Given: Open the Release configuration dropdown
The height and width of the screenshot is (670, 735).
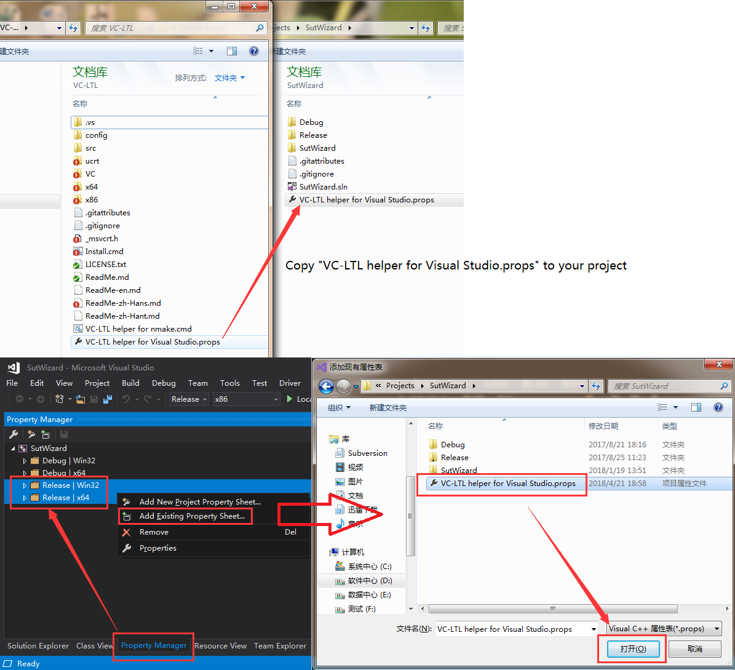Looking at the screenshot, I should coord(189,399).
